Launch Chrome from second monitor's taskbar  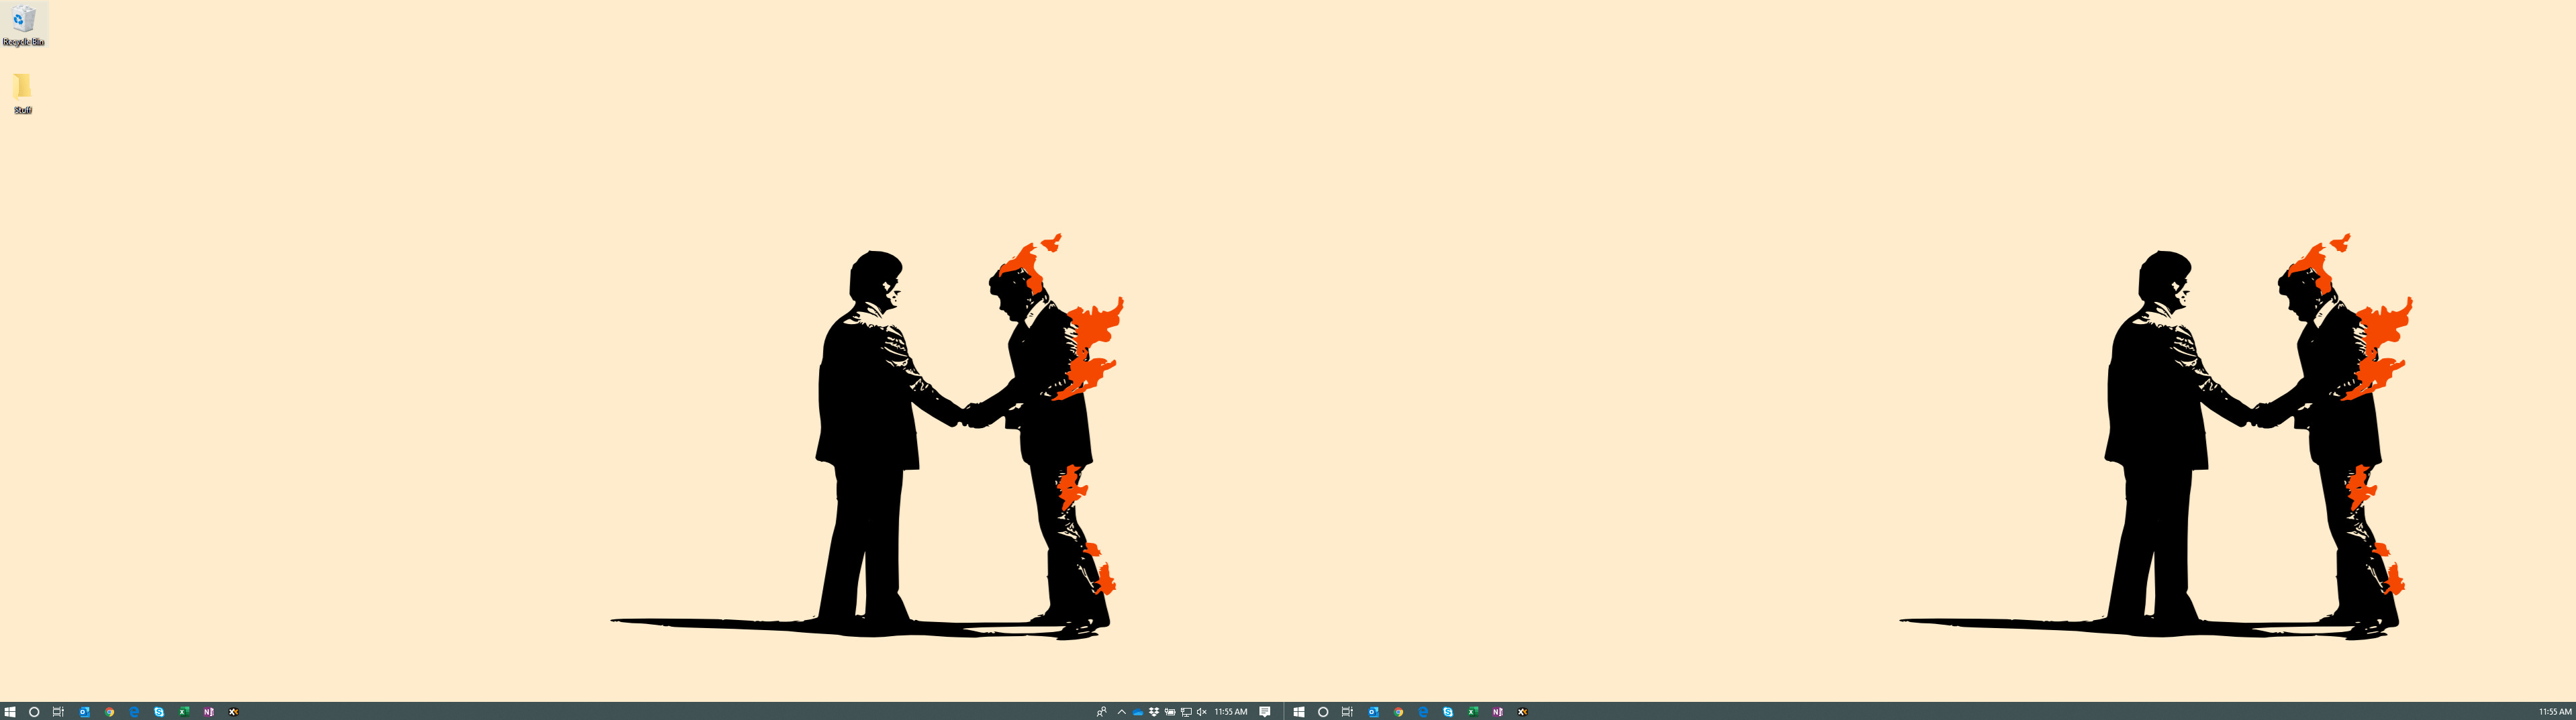1398,712
